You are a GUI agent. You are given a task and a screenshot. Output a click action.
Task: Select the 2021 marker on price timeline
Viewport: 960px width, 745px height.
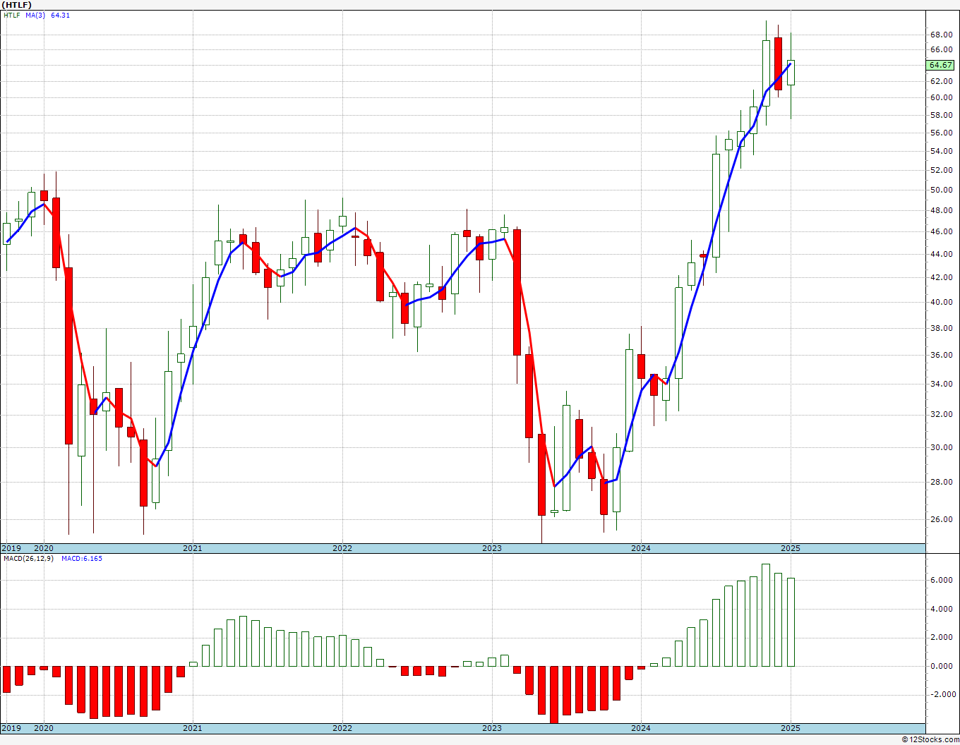pos(193,548)
